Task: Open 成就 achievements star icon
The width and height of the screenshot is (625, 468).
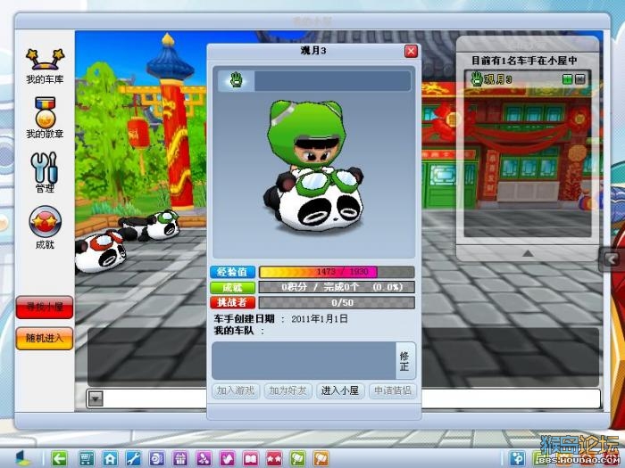Action: tap(45, 227)
